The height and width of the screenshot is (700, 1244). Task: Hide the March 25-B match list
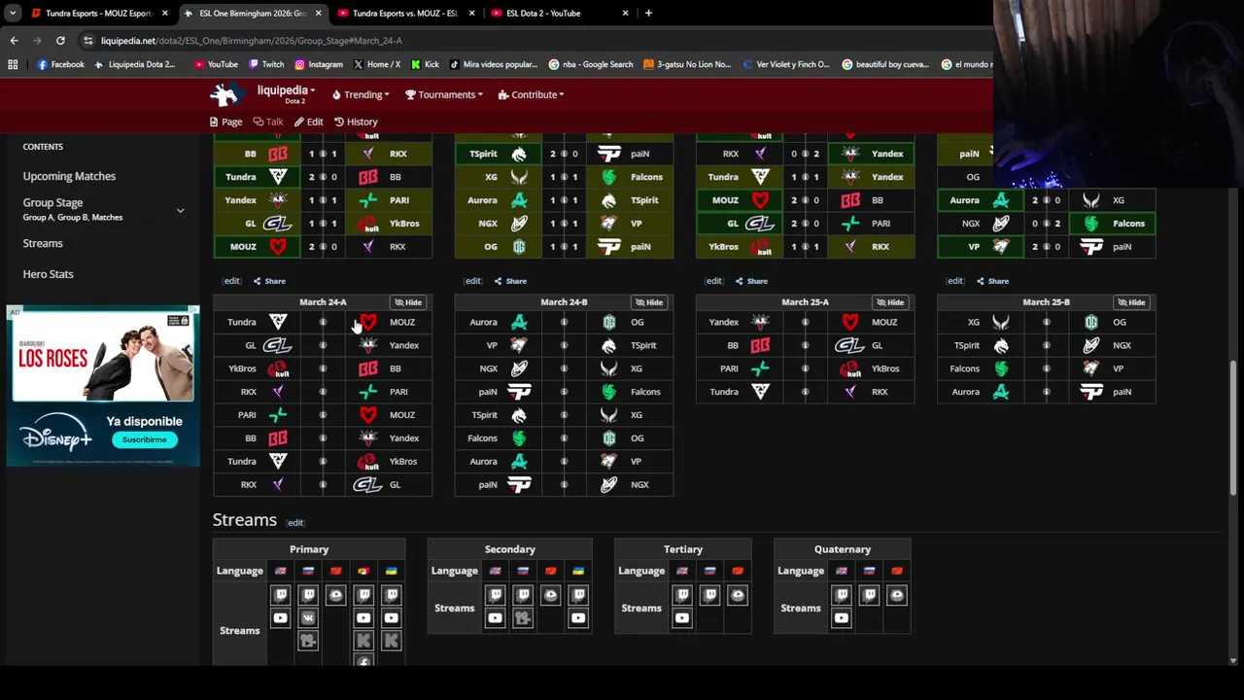tap(1131, 302)
